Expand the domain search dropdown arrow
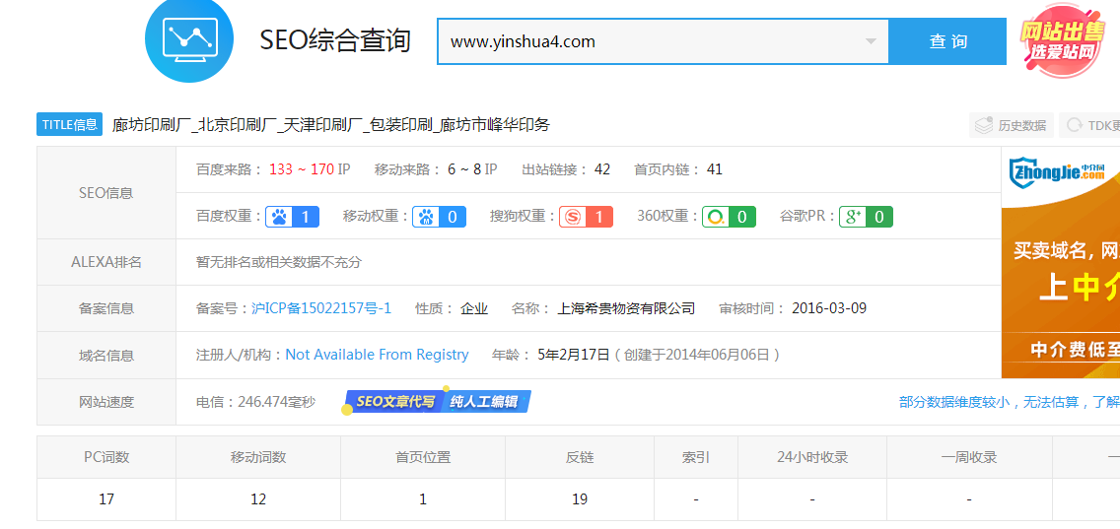 (x=871, y=41)
